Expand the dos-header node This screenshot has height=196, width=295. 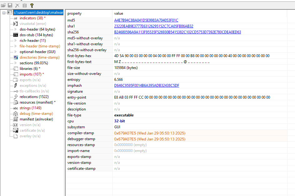[x=16, y=29]
